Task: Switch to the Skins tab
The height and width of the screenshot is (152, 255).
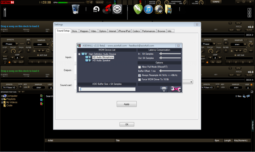Action: [75, 31]
